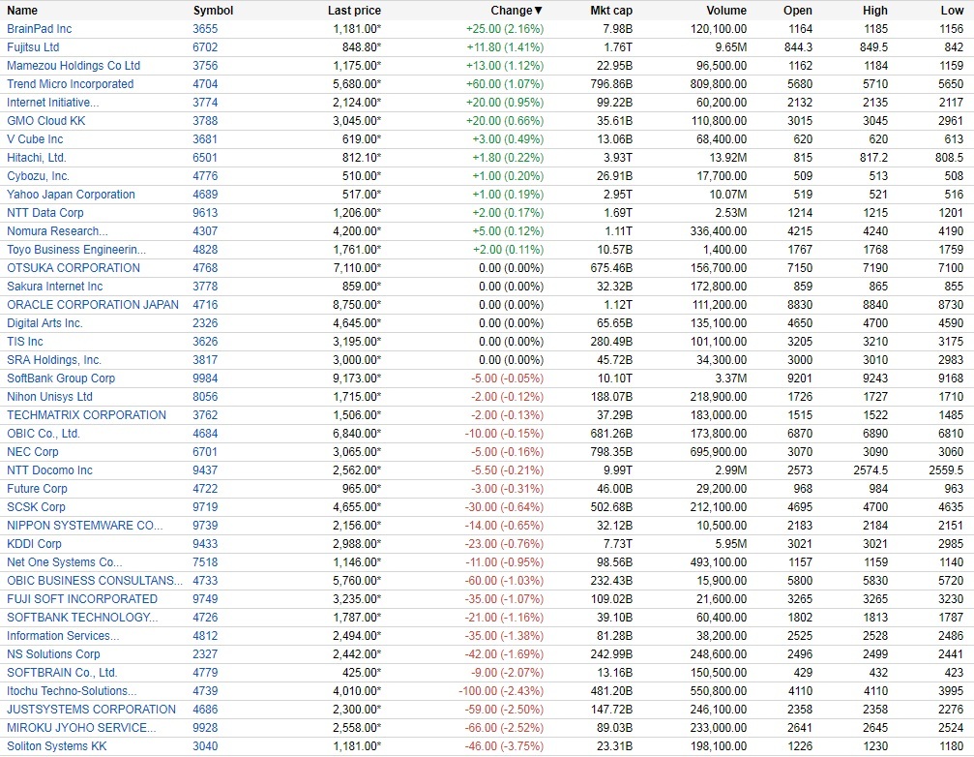This screenshot has height=757, width=974.
Task: Open the NTT Data Corp link
Action: click(45, 213)
